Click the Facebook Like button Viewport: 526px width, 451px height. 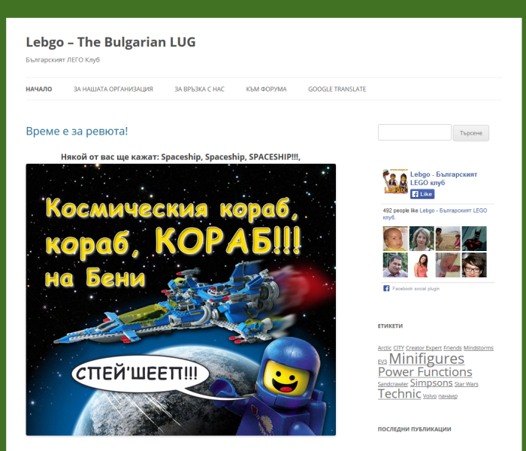click(422, 194)
